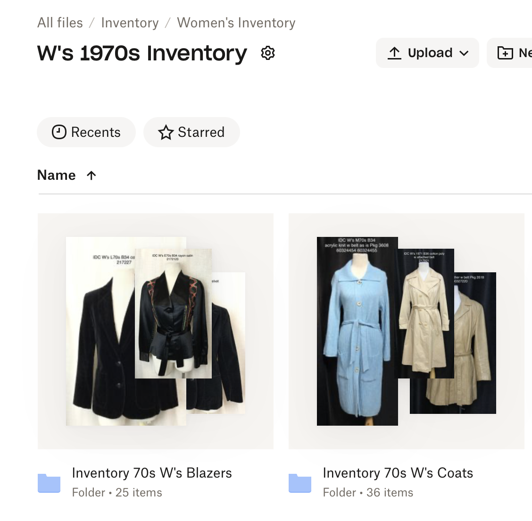Show Recents filter
Screen dimensions: 532x521
(x=95, y=132)
